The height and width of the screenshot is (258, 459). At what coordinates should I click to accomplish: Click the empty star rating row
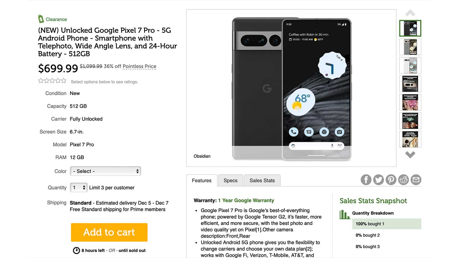52,81
